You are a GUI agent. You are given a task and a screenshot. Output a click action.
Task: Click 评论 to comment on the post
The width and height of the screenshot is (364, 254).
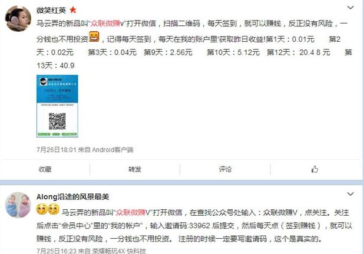[x=225, y=169]
